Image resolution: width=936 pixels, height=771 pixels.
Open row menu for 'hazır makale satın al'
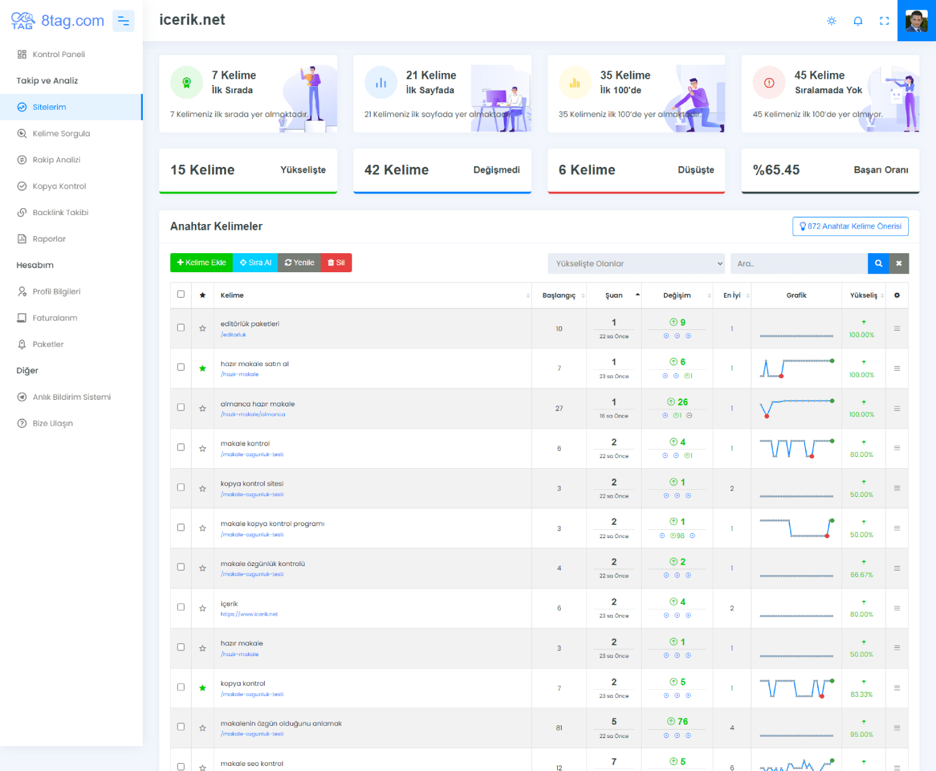click(x=897, y=368)
